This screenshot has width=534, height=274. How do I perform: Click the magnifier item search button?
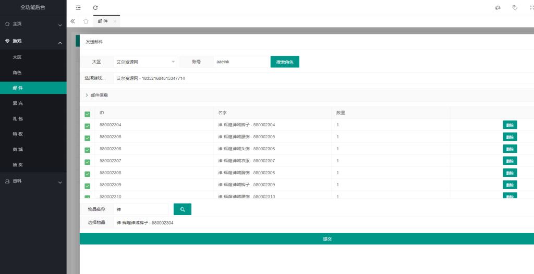point(183,209)
